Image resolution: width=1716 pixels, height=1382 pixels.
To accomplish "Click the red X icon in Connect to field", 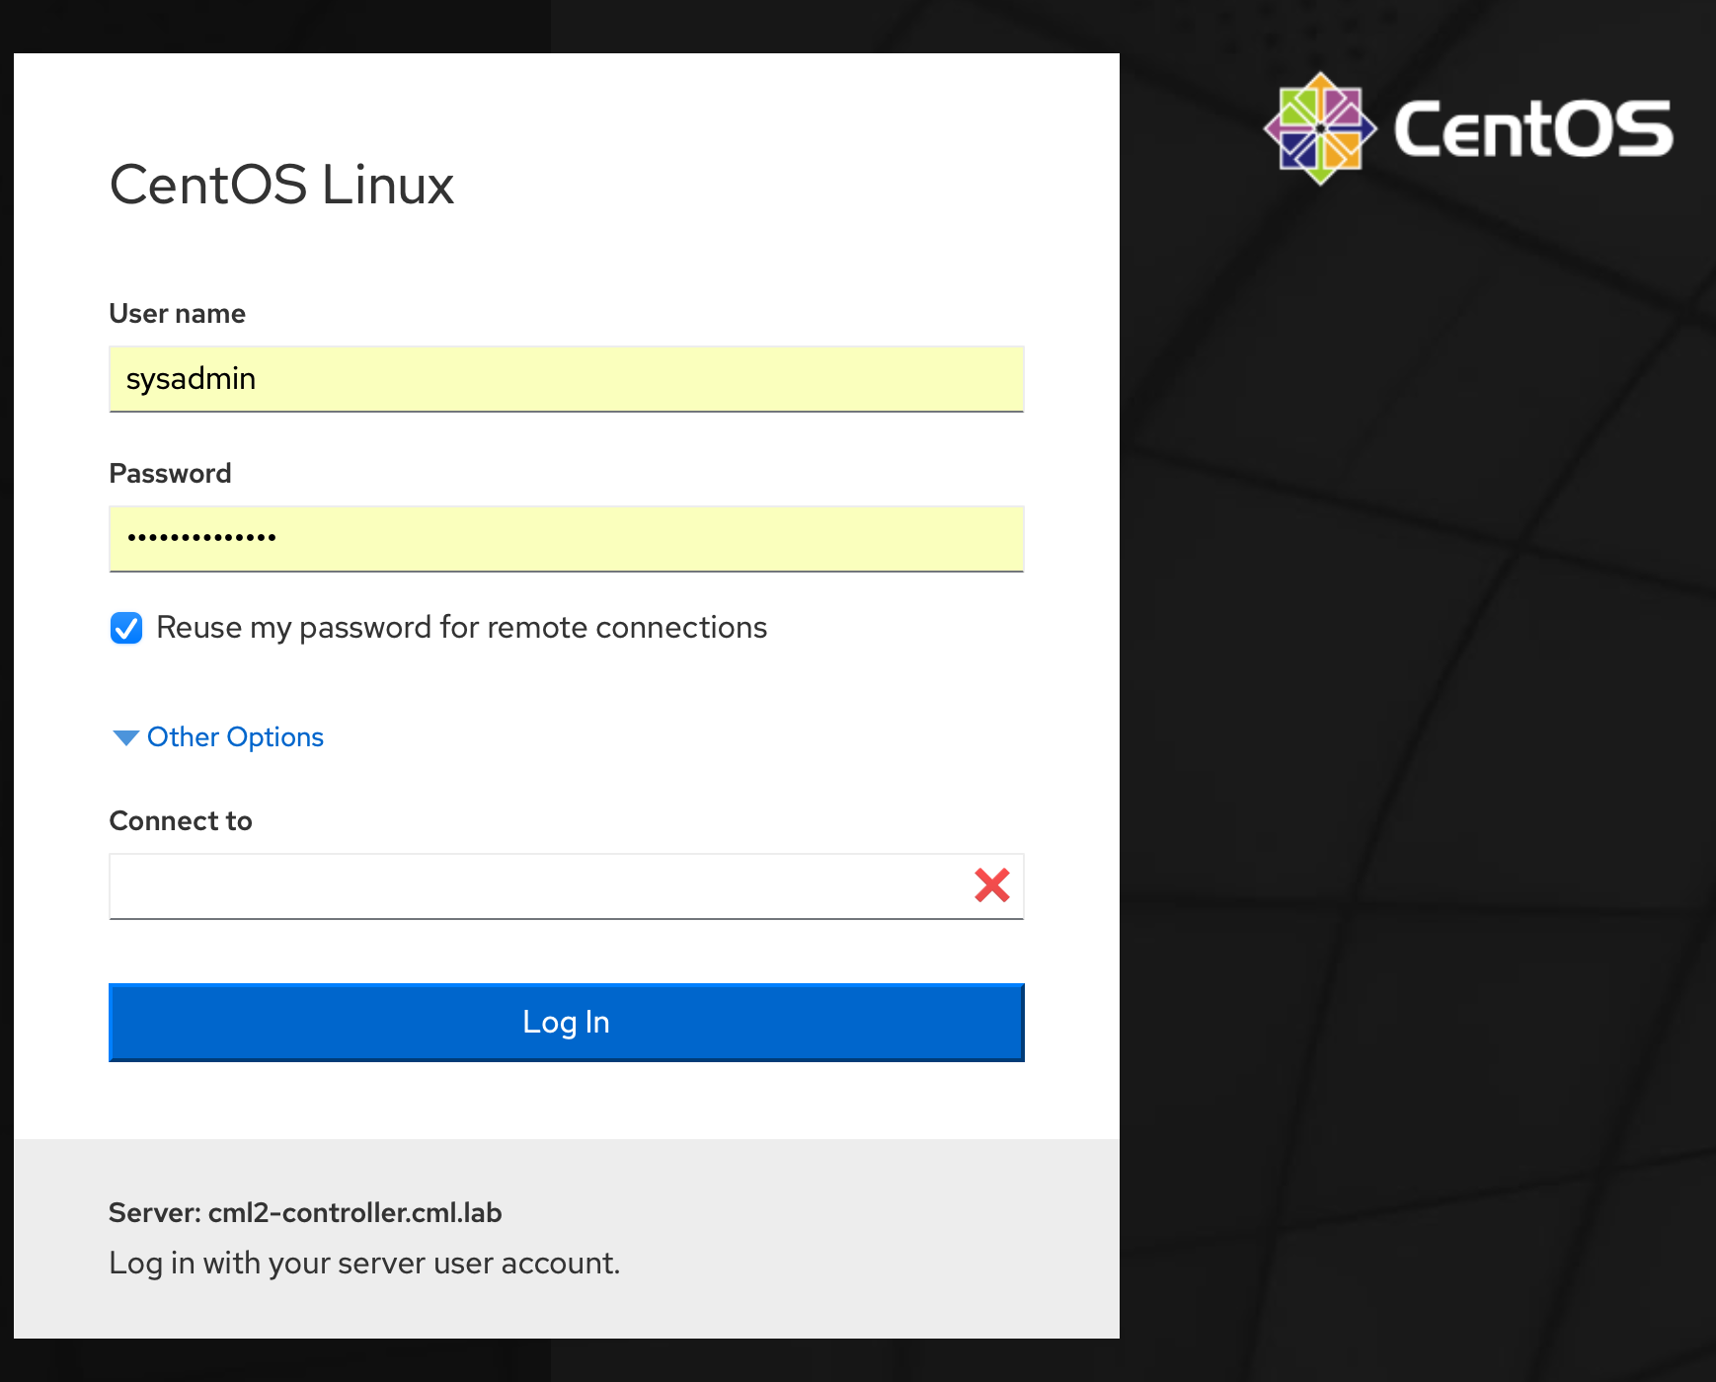I will tap(991, 885).
